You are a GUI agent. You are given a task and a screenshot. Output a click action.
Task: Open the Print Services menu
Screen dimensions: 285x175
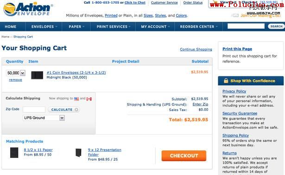(113, 26)
